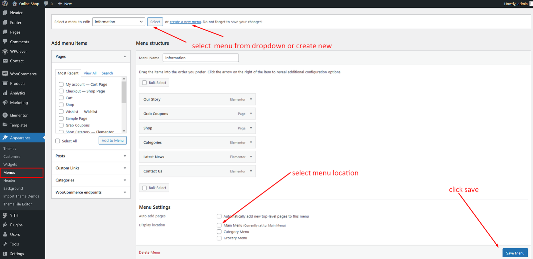Switch to the View All tab
Screen dimensions: 533x259
pos(90,73)
